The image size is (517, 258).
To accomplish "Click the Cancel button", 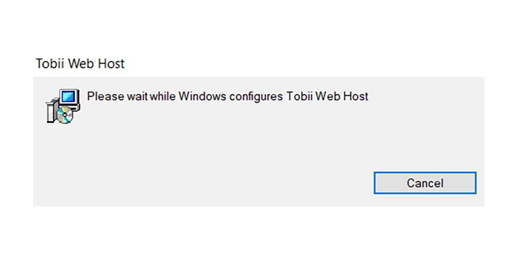I will click(x=424, y=183).
